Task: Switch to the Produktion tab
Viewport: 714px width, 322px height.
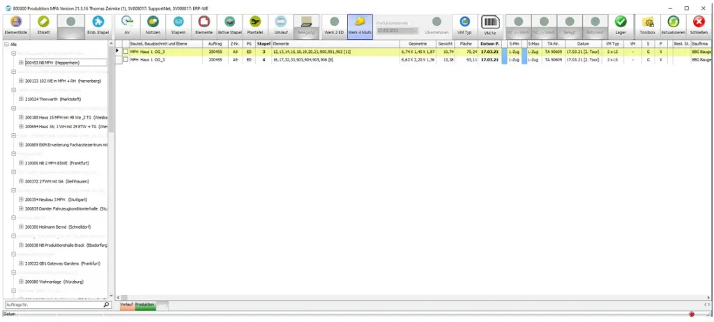Action: coord(145,305)
